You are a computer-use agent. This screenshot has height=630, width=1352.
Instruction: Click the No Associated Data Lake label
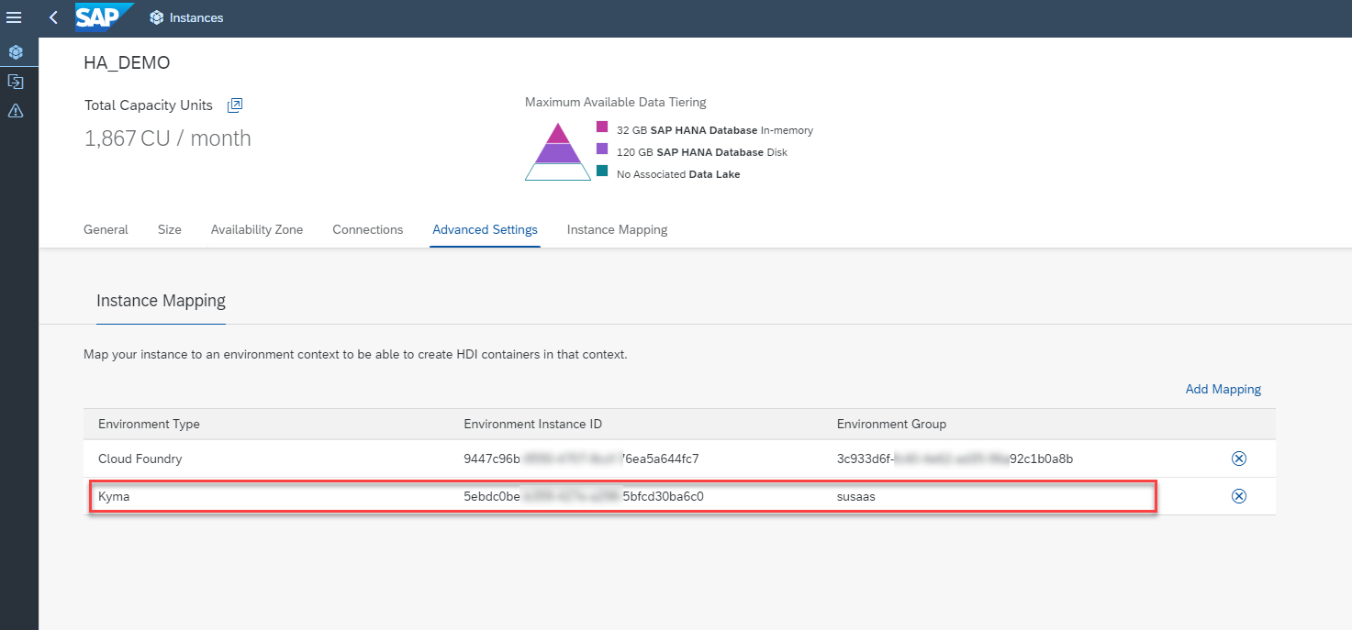click(678, 174)
